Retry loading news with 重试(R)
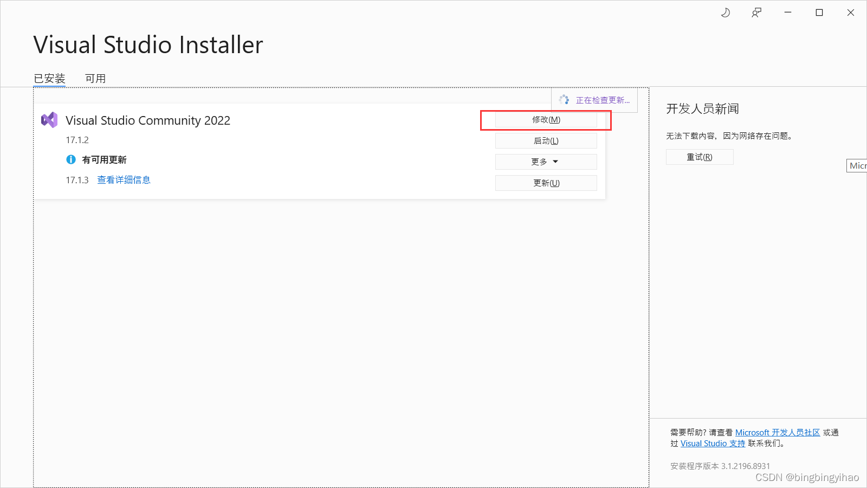 coord(700,157)
